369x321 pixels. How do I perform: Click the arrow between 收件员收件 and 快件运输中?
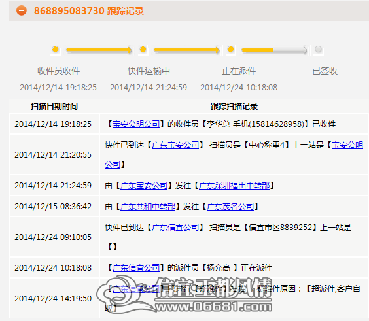click(99, 50)
